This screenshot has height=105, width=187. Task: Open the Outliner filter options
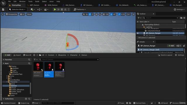point(139,18)
